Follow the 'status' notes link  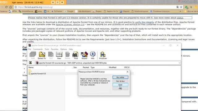[x=180, y=18]
